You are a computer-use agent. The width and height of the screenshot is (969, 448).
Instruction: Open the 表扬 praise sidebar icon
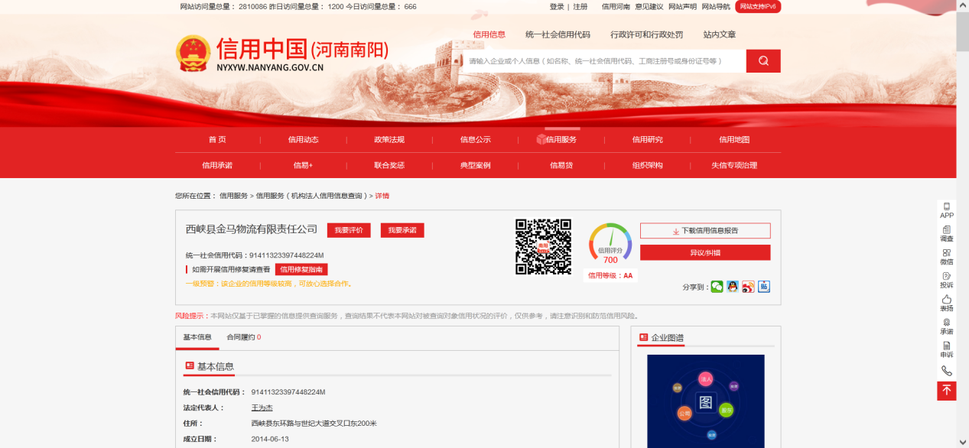click(x=947, y=304)
